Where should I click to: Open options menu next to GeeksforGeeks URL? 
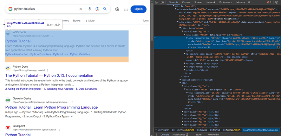[x=72, y=102]
